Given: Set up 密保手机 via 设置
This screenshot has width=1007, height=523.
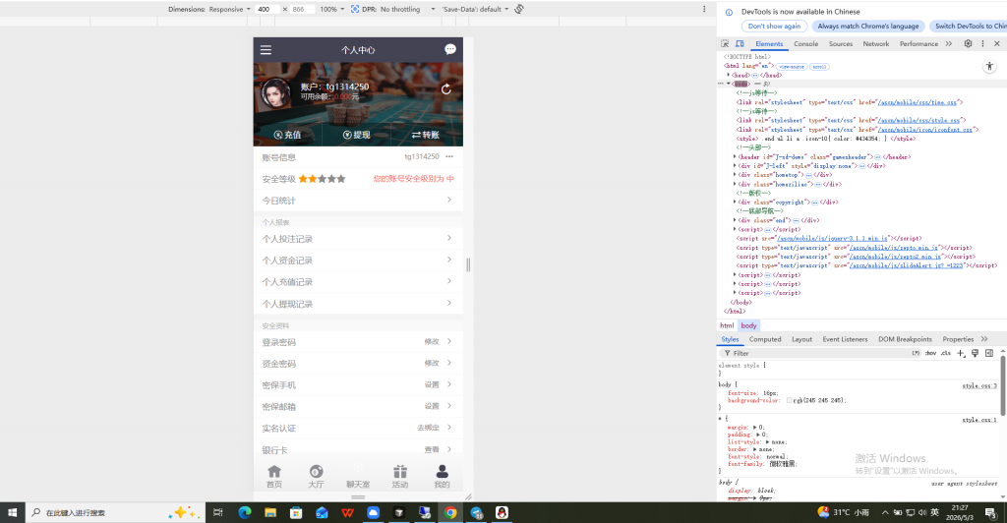Looking at the screenshot, I should click(432, 385).
